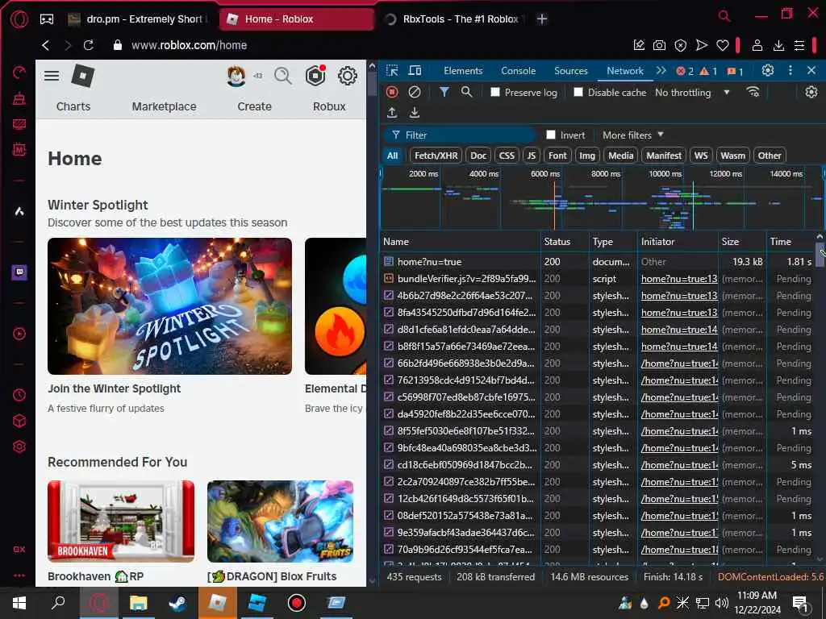Image resolution: width=826 pixels, height=619 pixels.
Task: Open the Roblox search magnifier
Action: (283, 77)
